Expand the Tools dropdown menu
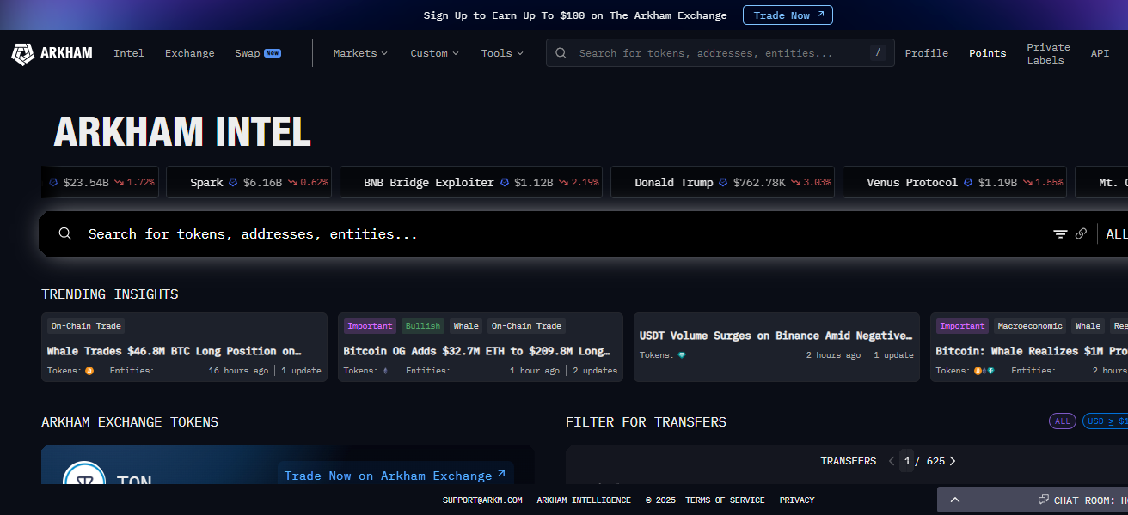 pos(502,53)
